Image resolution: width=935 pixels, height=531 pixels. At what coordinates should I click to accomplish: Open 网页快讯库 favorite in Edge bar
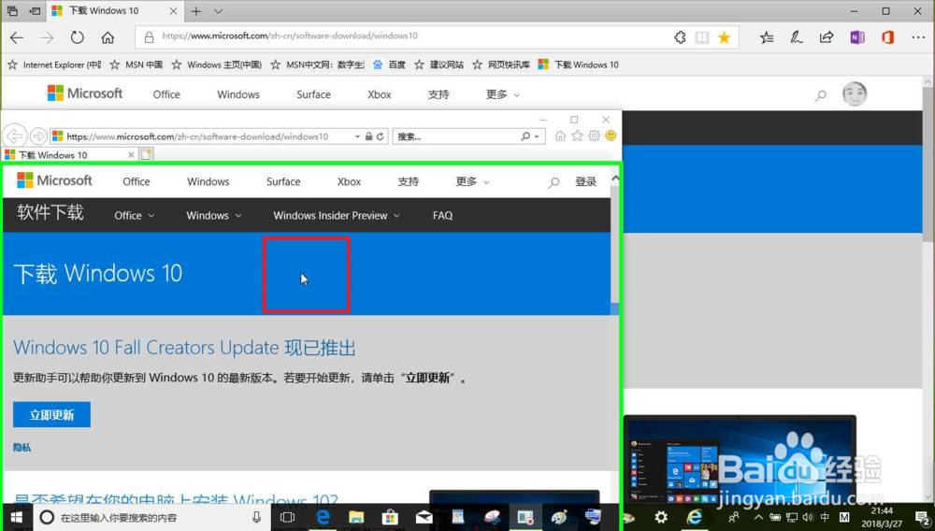tap(501, 65)
